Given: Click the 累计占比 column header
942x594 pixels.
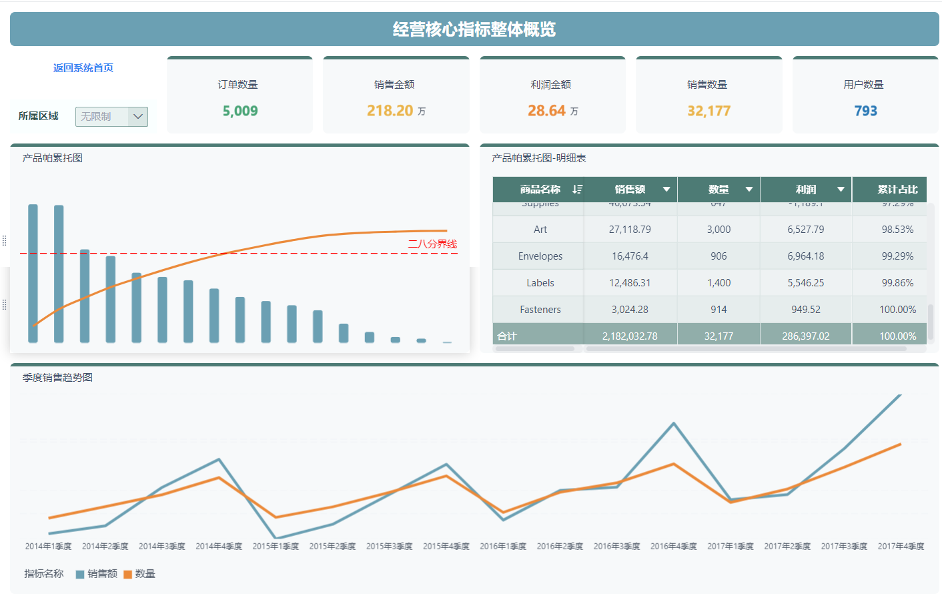Looking at the screenshot, I should (897, 190).
